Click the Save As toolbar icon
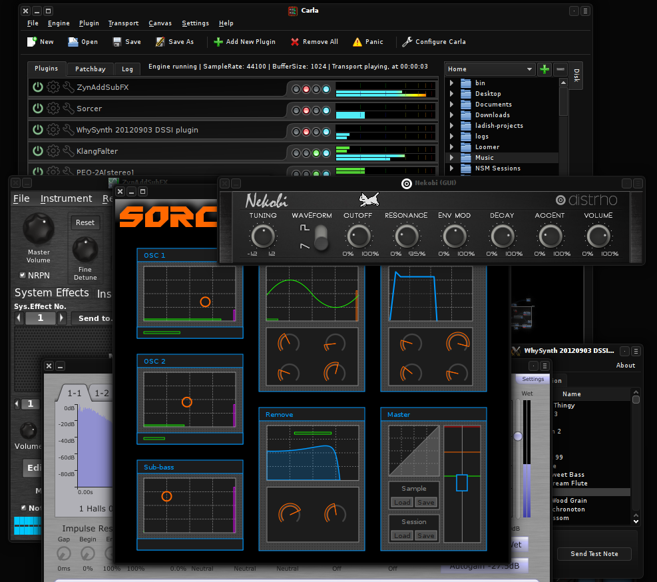This screenshot has height=582, width=657. 160,42
